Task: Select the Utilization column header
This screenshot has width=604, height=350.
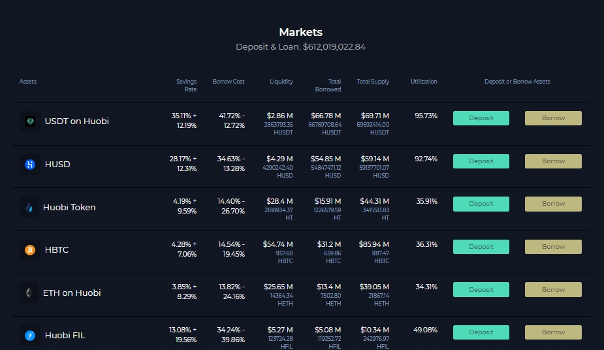Action: (x=424, y=82)
